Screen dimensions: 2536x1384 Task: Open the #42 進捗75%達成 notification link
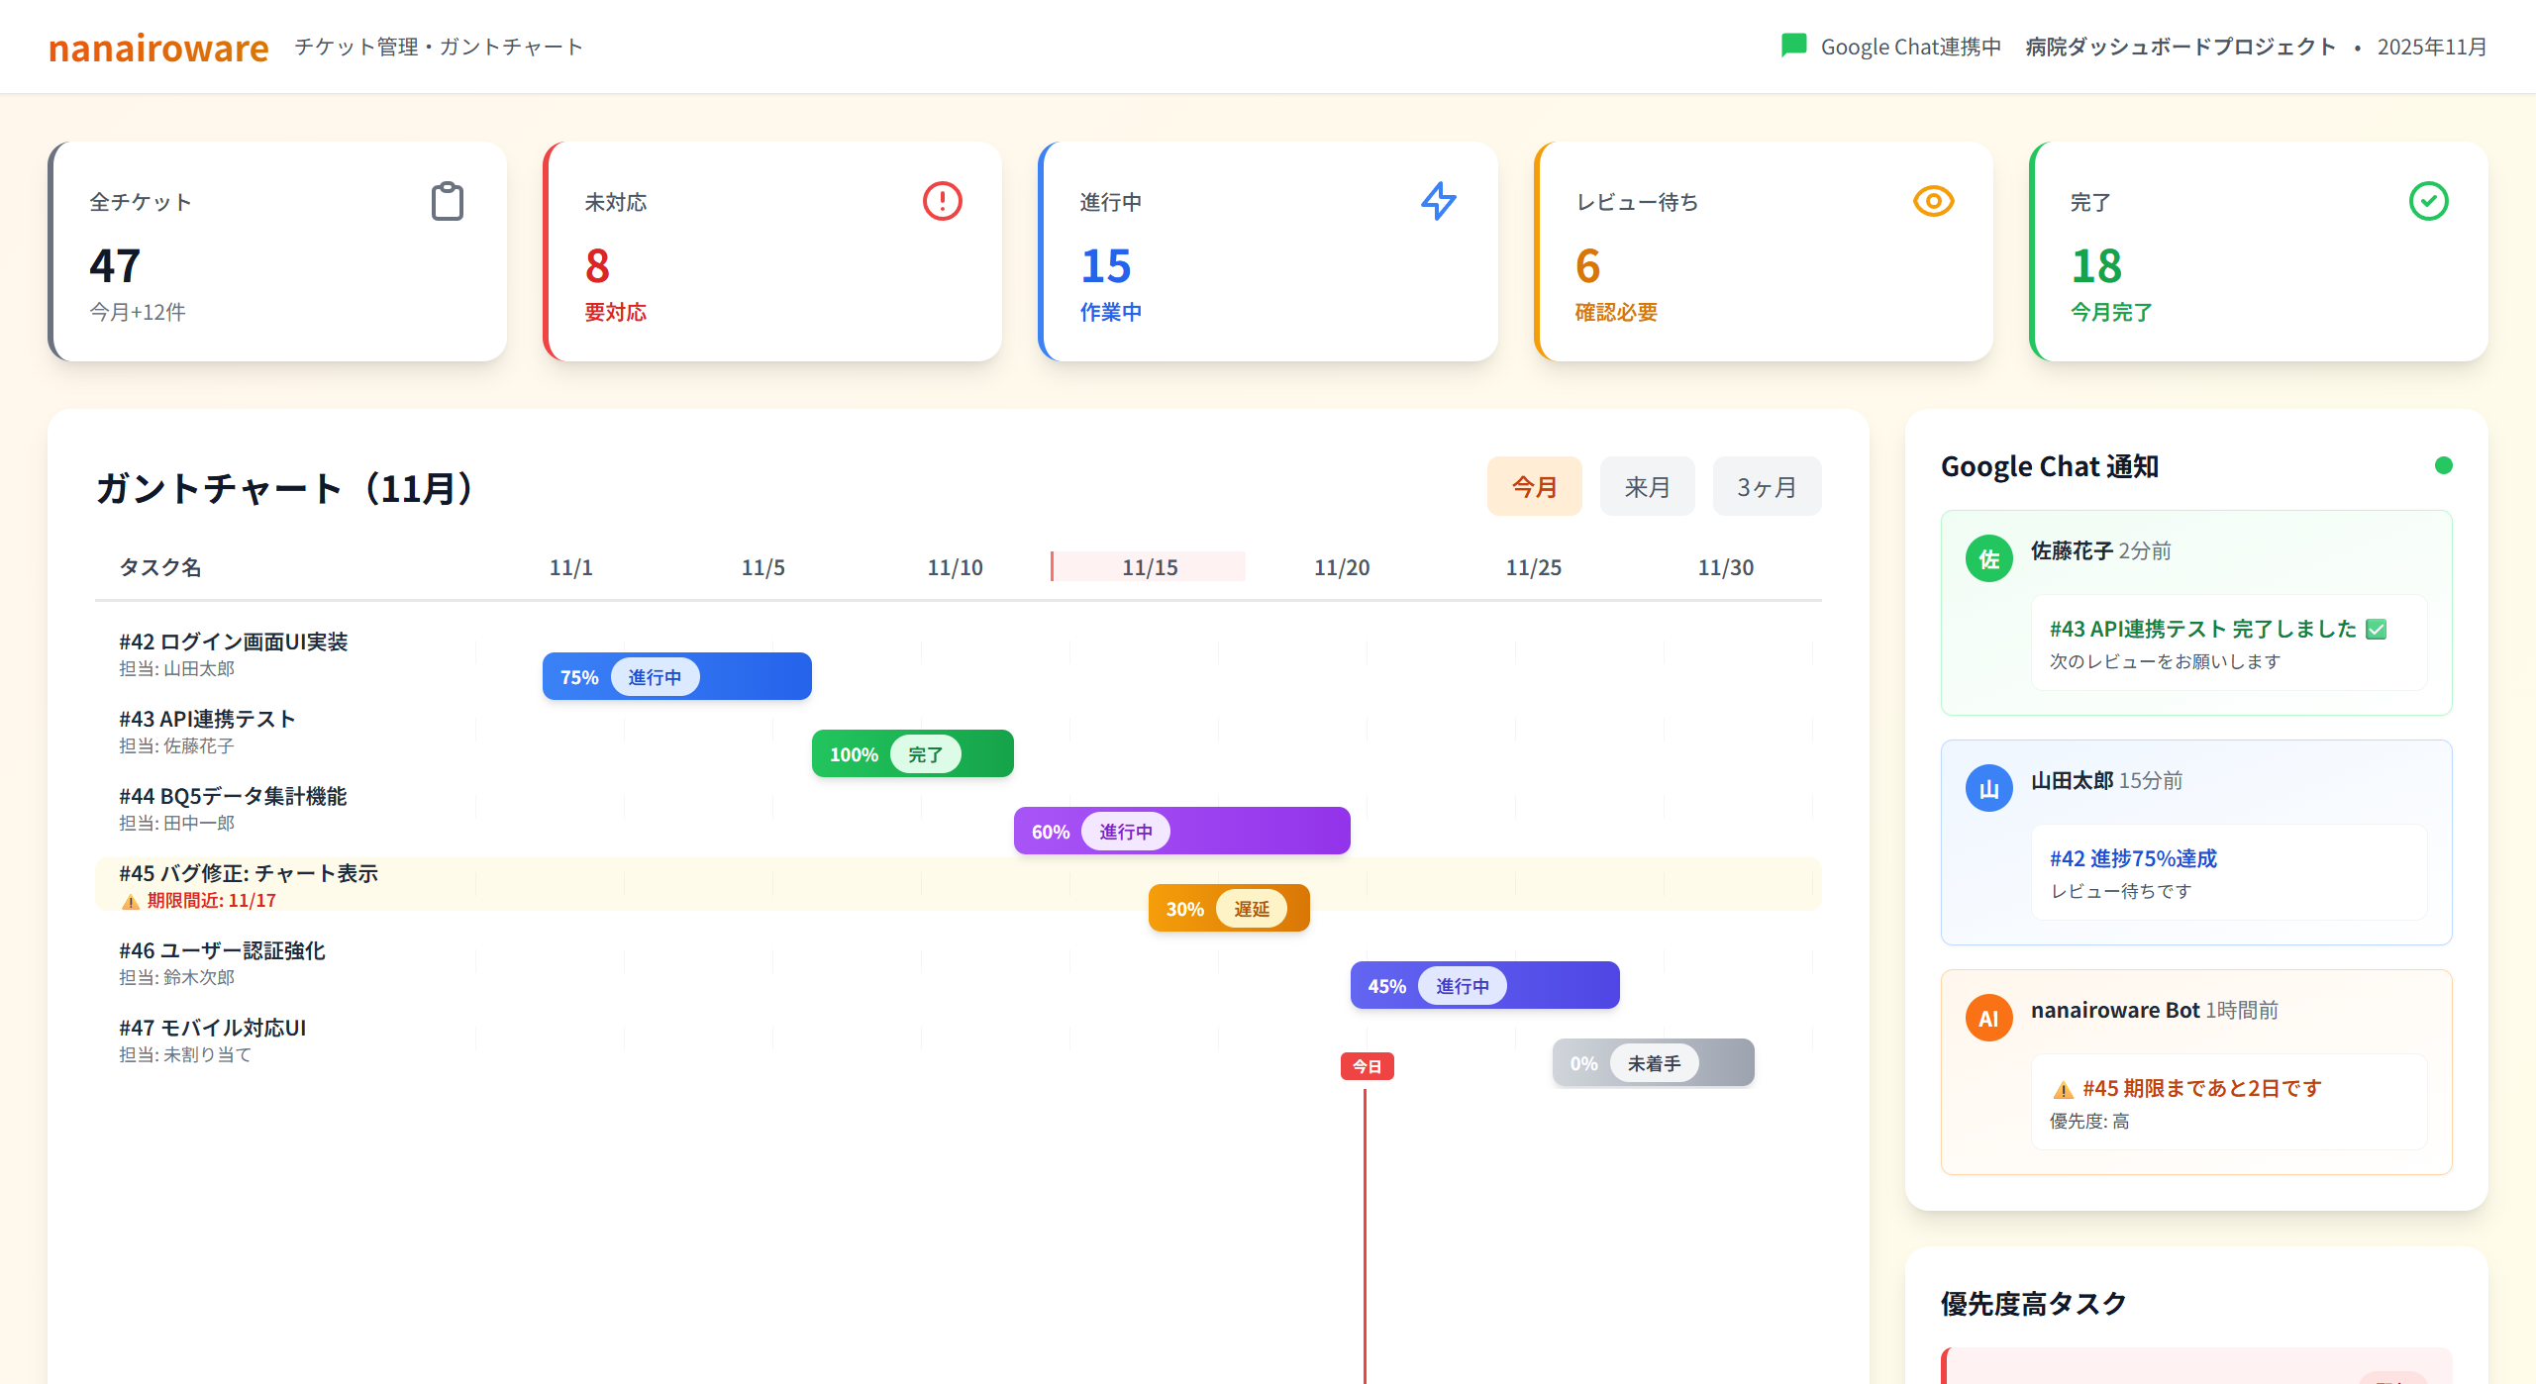[2132, 858]
